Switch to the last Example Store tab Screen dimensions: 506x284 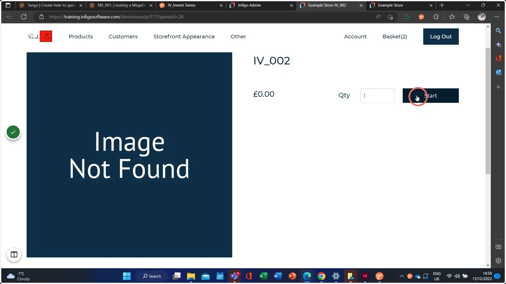coord(401,5)
